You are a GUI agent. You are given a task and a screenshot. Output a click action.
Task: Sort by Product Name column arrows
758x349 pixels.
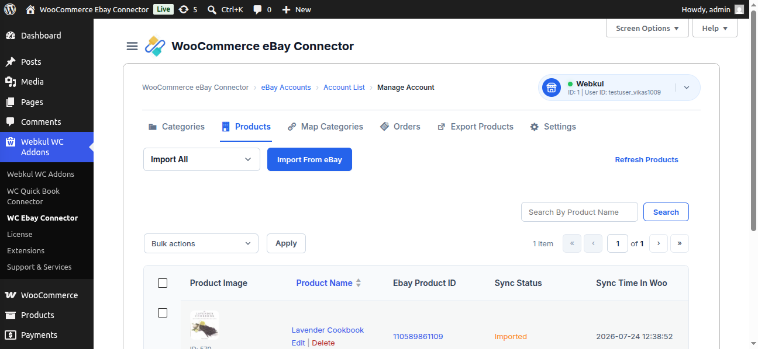click(x=359, y=283)
